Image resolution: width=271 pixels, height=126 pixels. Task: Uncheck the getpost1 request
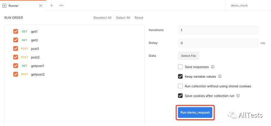(16, 66)
